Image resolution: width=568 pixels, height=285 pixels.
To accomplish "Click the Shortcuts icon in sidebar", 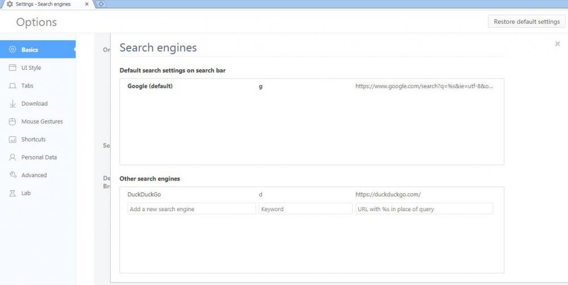I will 12,140.
